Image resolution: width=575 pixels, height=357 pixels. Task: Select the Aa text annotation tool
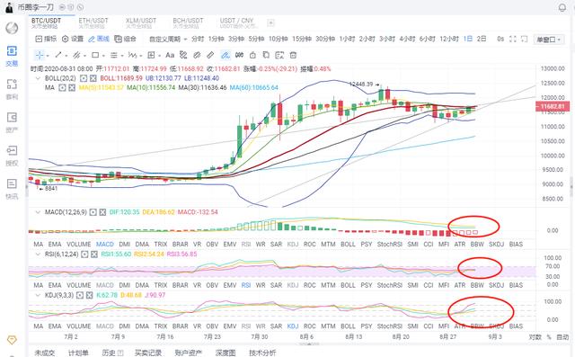[170, 55]
